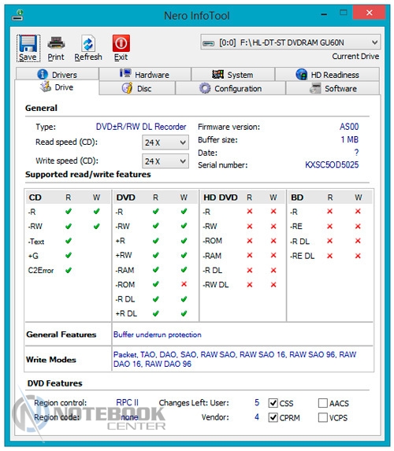Toggle the CSS checkbox
The image size is (394, 451).
[x=273, y=403]
